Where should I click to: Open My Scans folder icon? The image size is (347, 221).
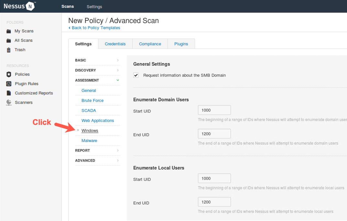tap(9, 31)
